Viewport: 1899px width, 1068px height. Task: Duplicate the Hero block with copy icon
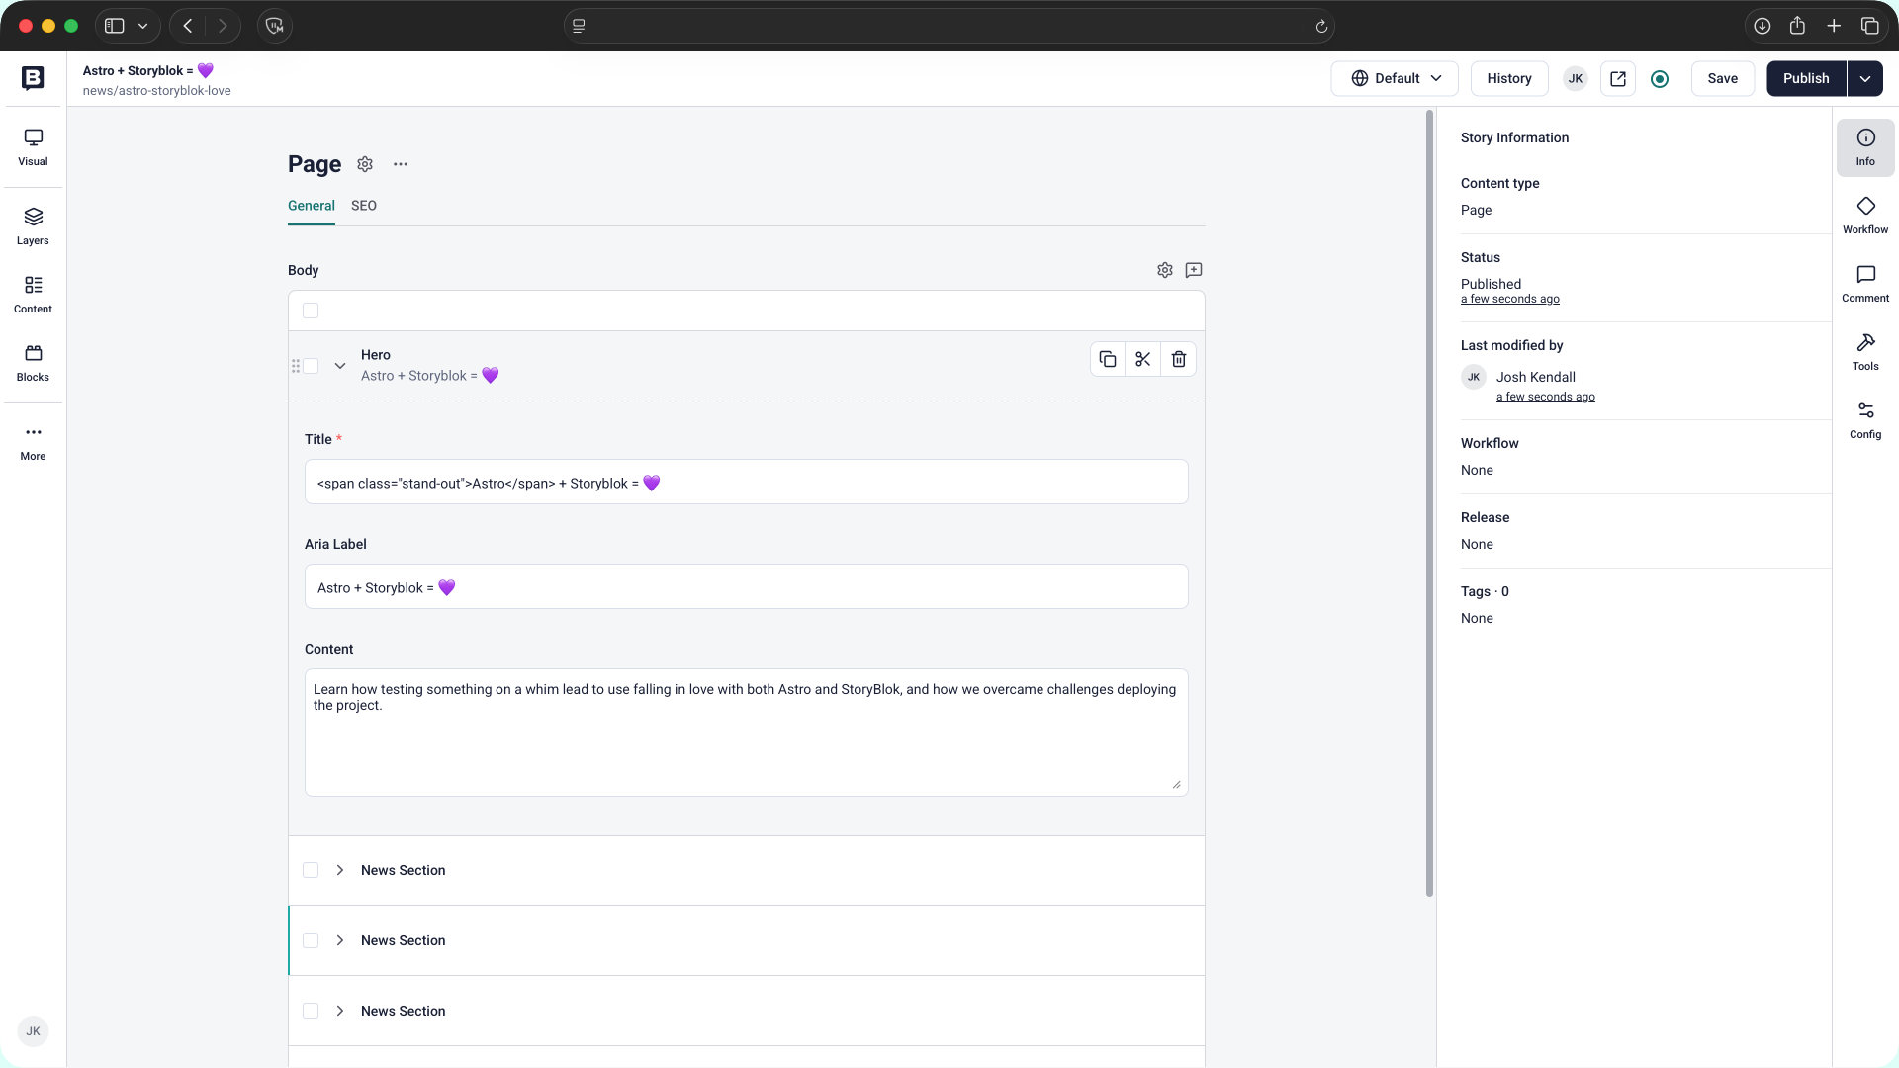click(x=1108, y=359)
